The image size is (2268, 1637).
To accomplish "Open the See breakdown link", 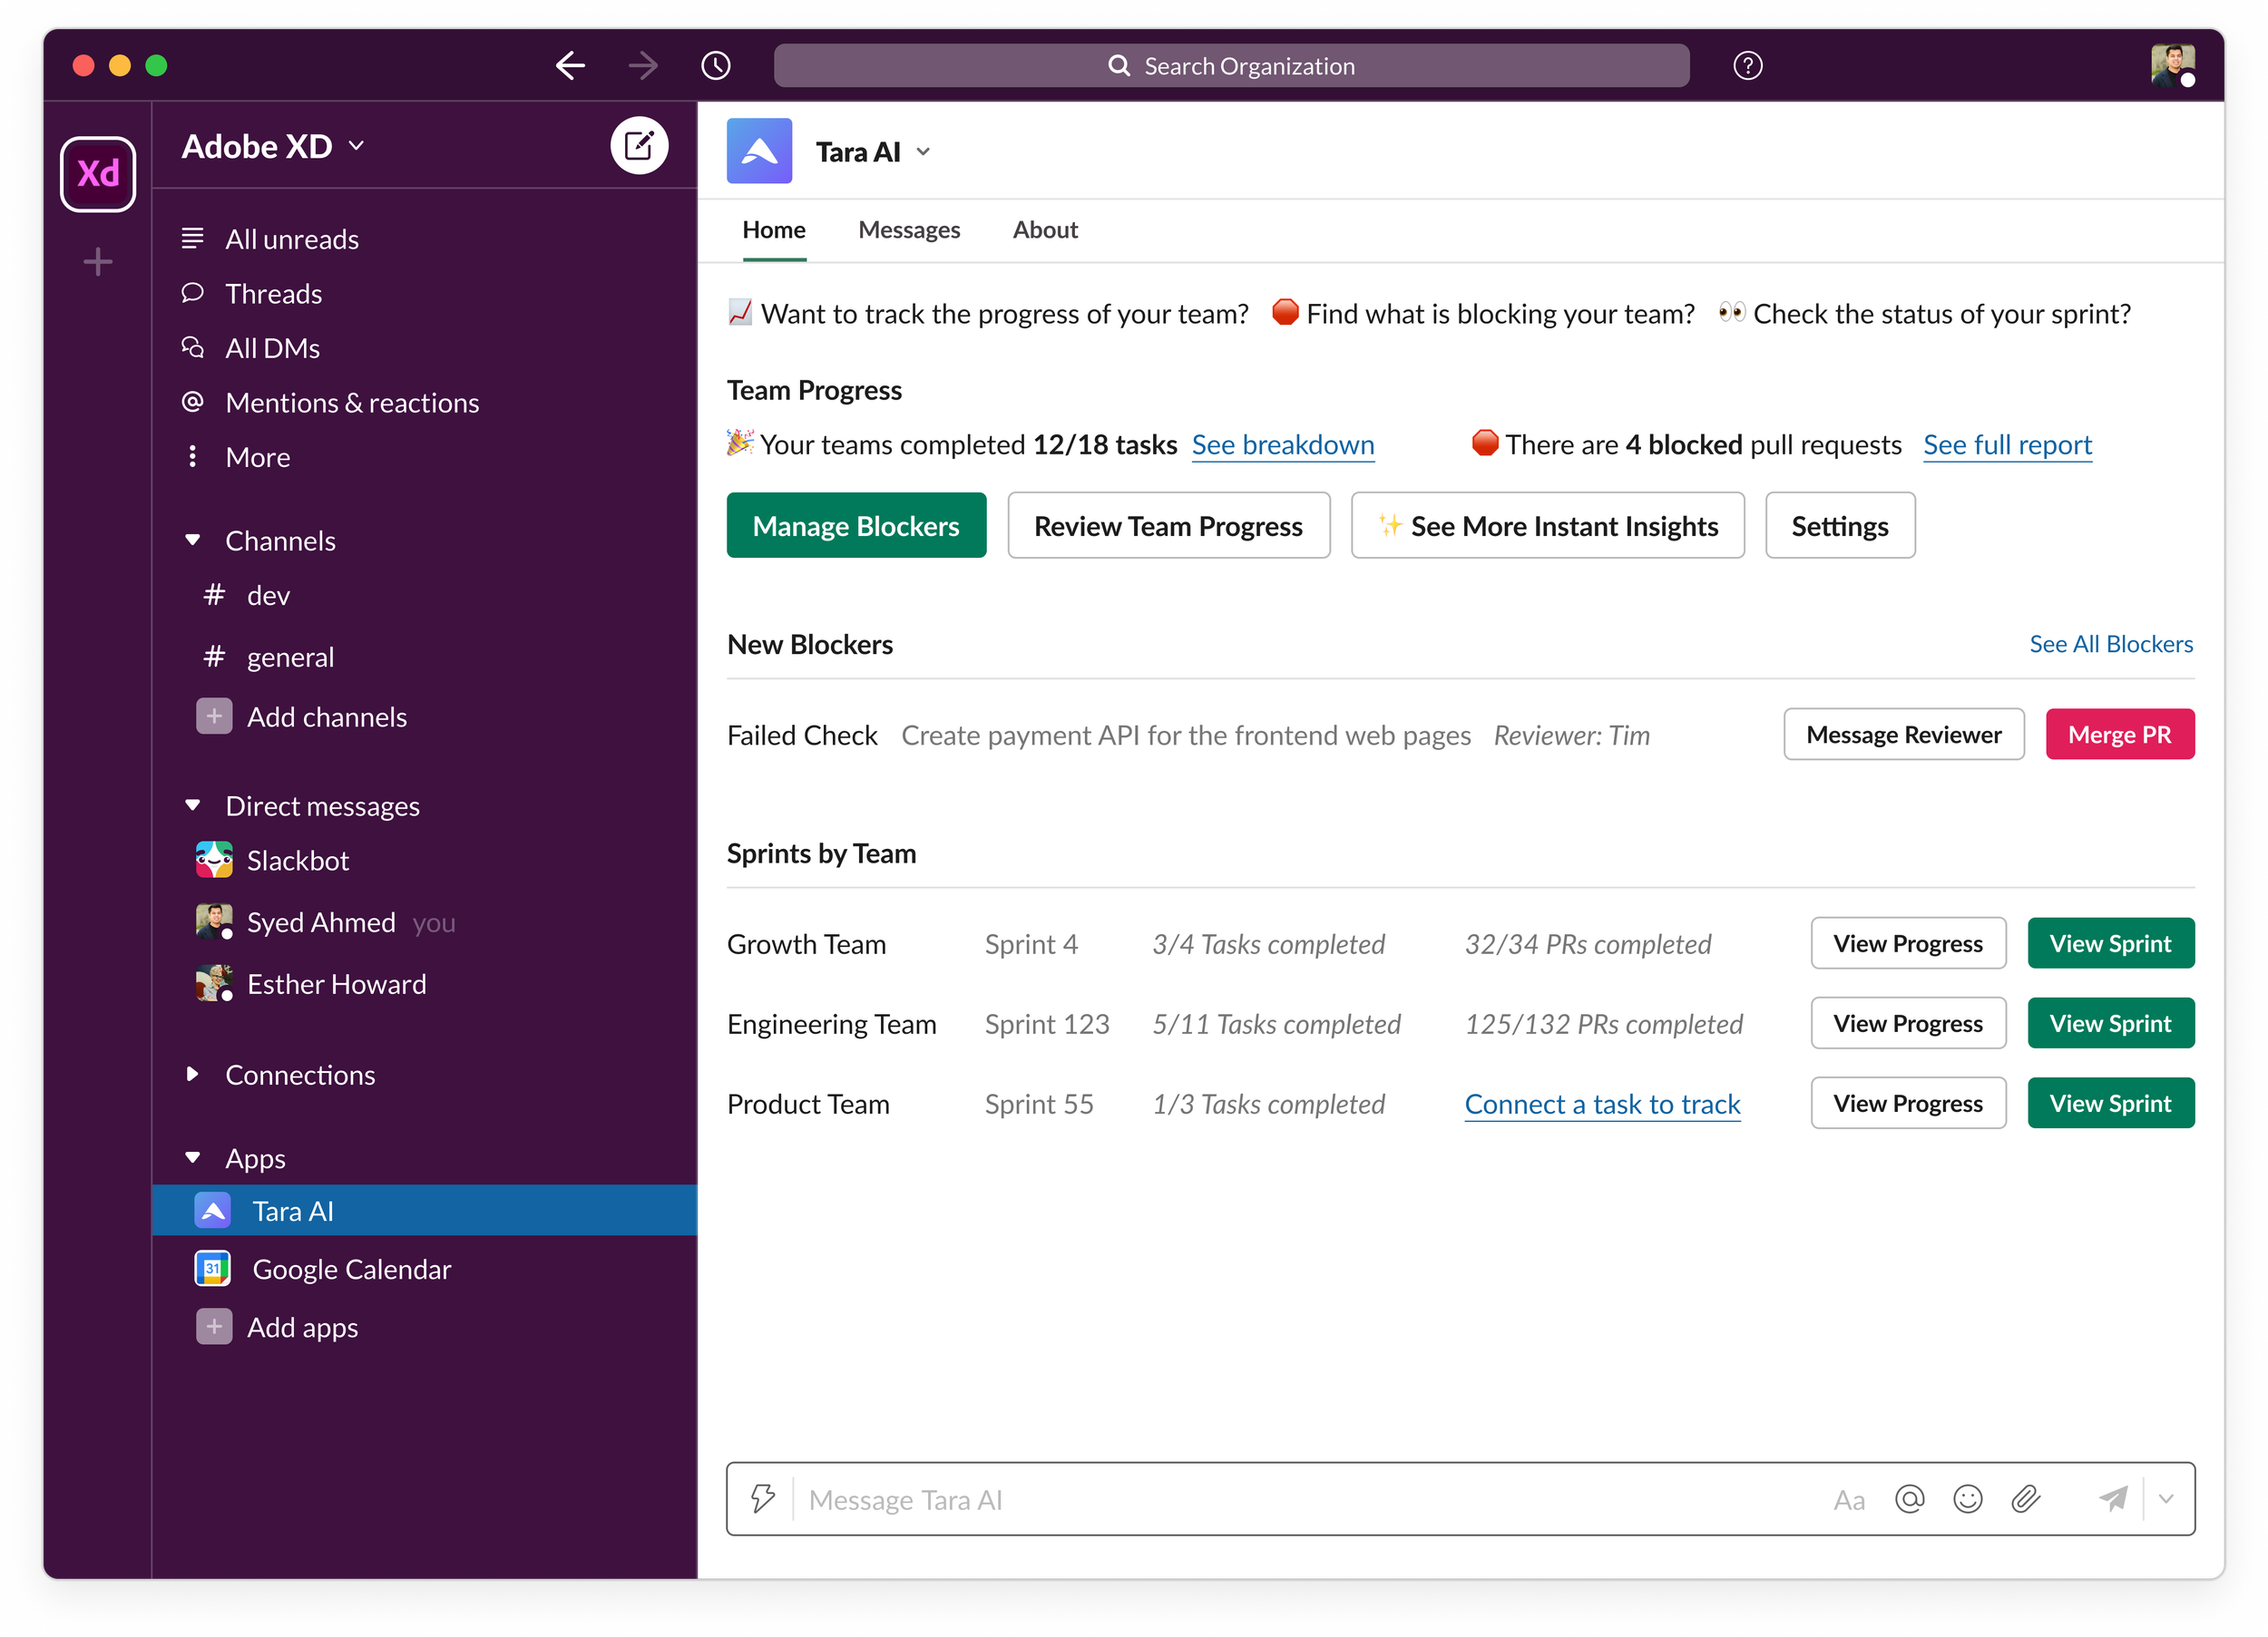I will point(1282,445).
